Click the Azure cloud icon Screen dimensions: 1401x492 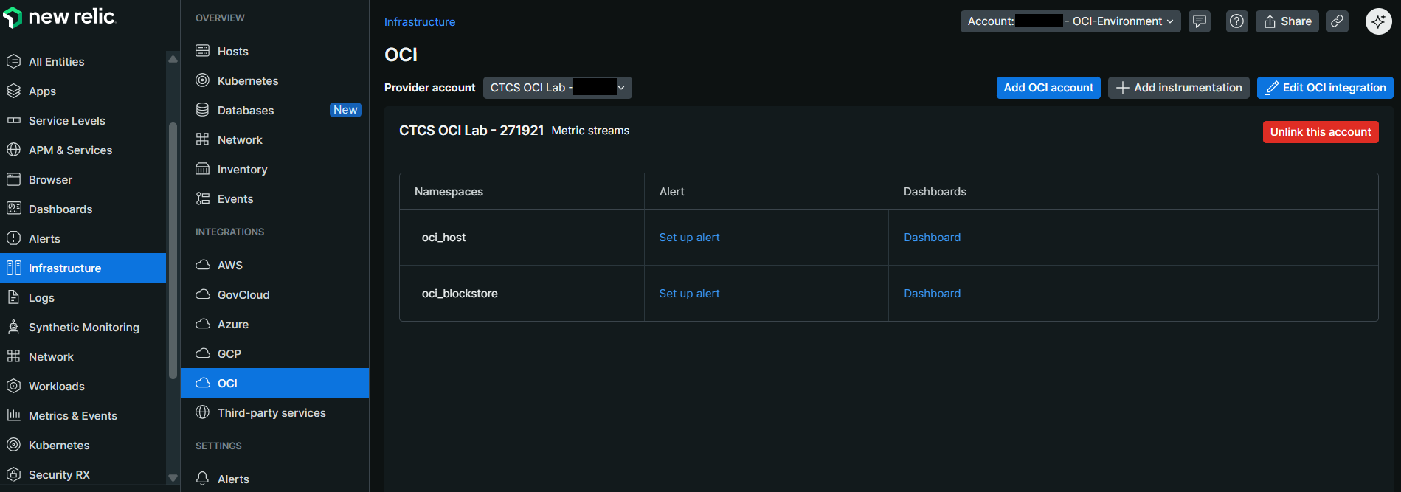pos(202,324)
